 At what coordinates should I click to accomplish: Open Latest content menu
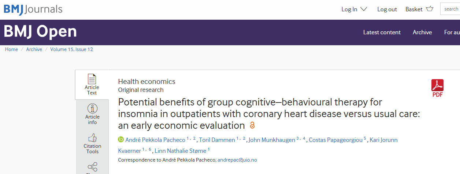pyautogui.click(x=382, y=32)
